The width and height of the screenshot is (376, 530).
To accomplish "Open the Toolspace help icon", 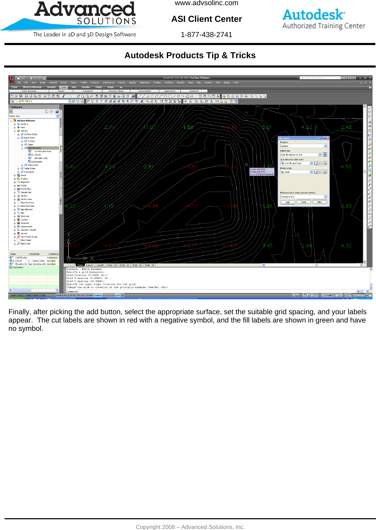I will (x=57, y=112).
